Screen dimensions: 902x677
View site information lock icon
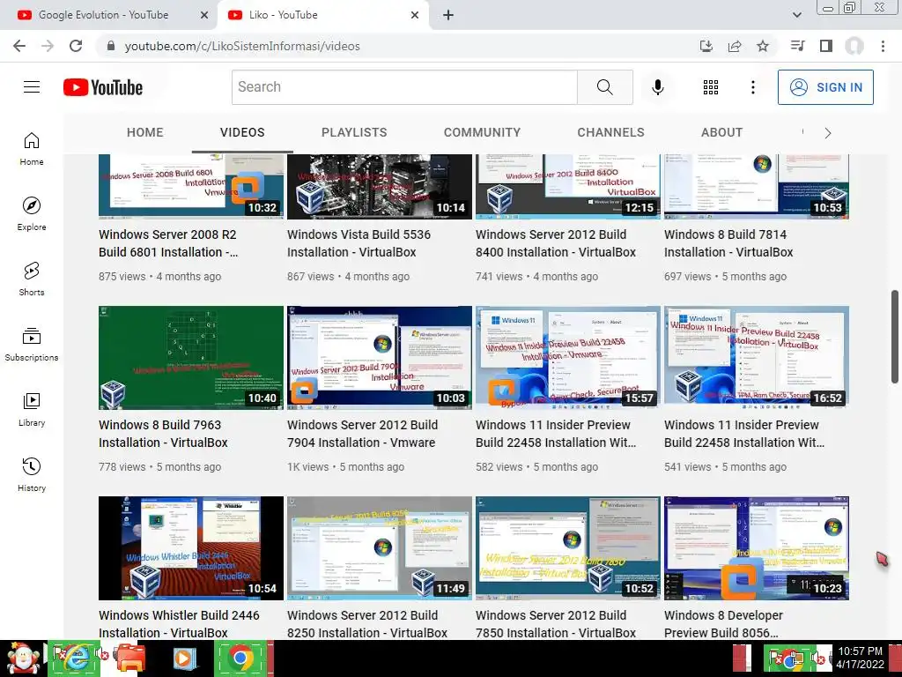point(111,46)
